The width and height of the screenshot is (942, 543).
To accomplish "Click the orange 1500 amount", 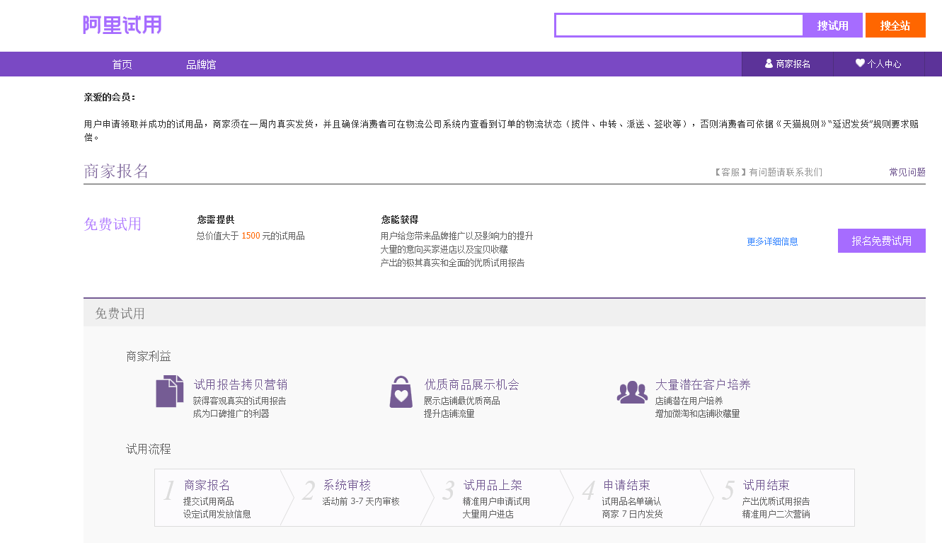I will [x=251, y=236].
